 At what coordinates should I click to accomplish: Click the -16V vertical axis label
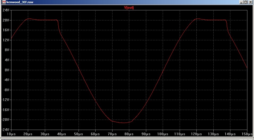click(x=5, y=110)
